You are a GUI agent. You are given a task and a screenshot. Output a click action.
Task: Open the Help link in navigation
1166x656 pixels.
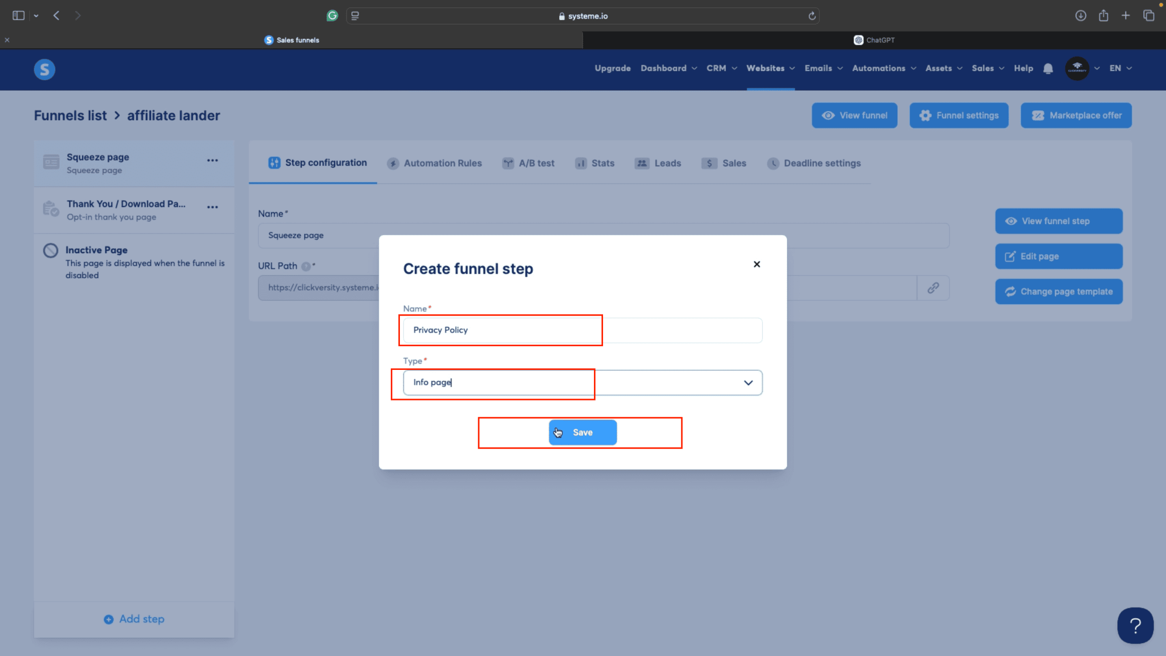1023,68
